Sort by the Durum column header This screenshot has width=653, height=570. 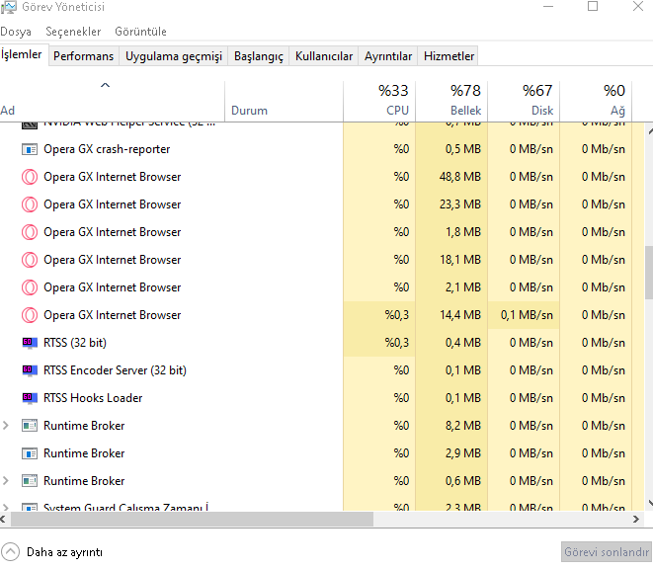tap(285, 100)
